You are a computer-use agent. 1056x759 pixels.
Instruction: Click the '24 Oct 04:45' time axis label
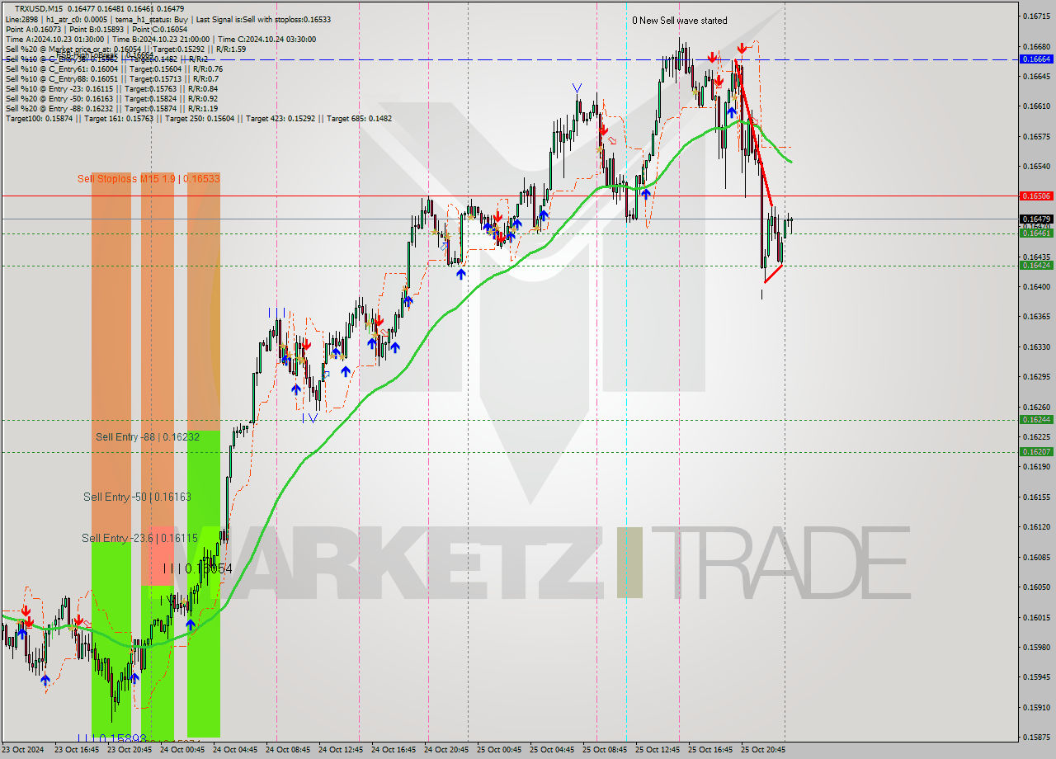point(237,750)
